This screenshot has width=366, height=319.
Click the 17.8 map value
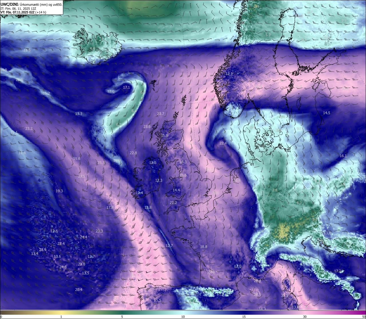[x=110, y=207]
